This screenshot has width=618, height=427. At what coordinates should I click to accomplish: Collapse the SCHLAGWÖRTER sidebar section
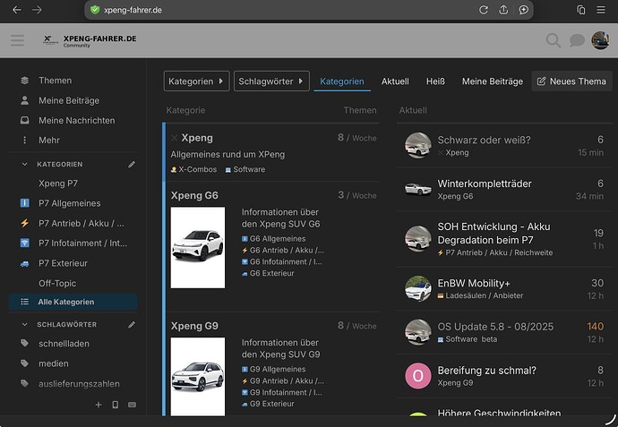(24, 324)
